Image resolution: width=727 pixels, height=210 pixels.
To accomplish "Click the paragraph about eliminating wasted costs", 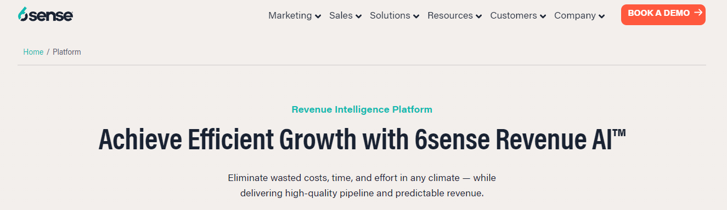I will (x=362, y=185).
